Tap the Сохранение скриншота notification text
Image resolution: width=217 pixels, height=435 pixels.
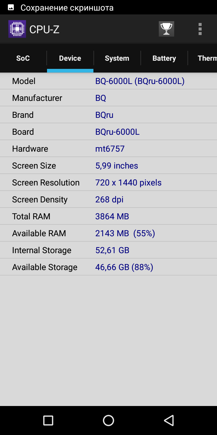[x=67, y=8]
